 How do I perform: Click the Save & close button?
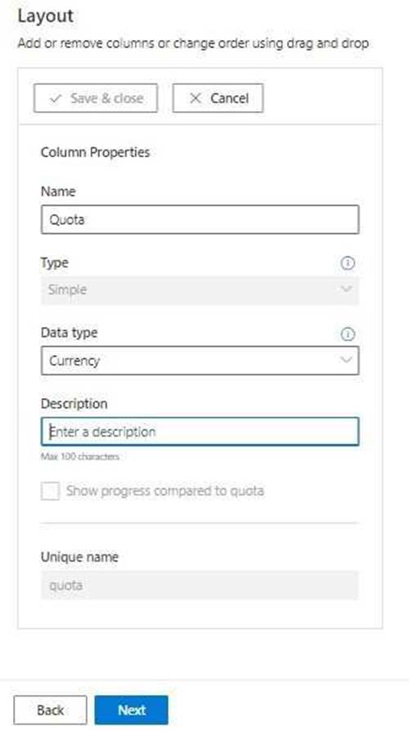click(96, 98)
